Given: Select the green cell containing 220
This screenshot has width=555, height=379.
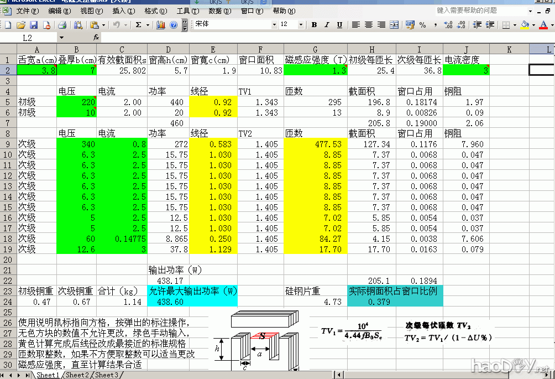Looking at the screenshot, I should 77,102.
